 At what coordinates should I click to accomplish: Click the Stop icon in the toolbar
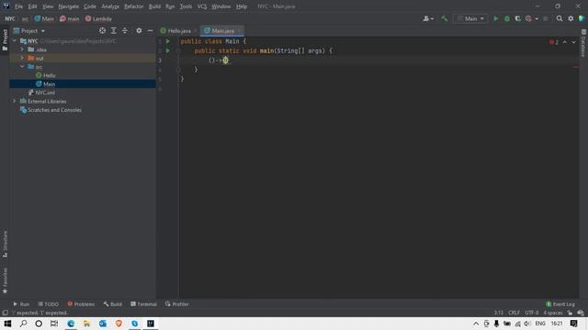click(x=546, y=18)
